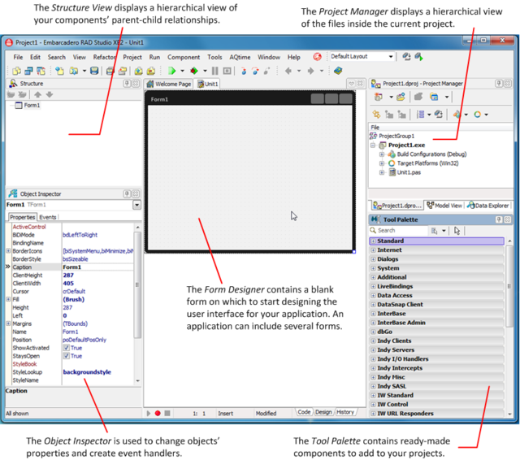Click Move Up arrow in Structure toolbar
The height and width of the screenshot is (460, 520).
click(38, 94)
